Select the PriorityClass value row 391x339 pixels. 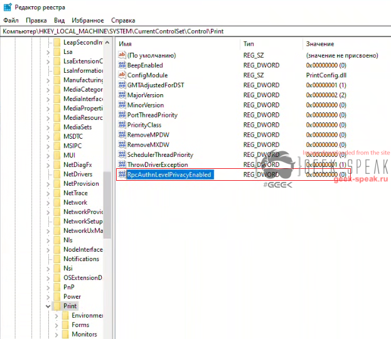click(144, 125)
